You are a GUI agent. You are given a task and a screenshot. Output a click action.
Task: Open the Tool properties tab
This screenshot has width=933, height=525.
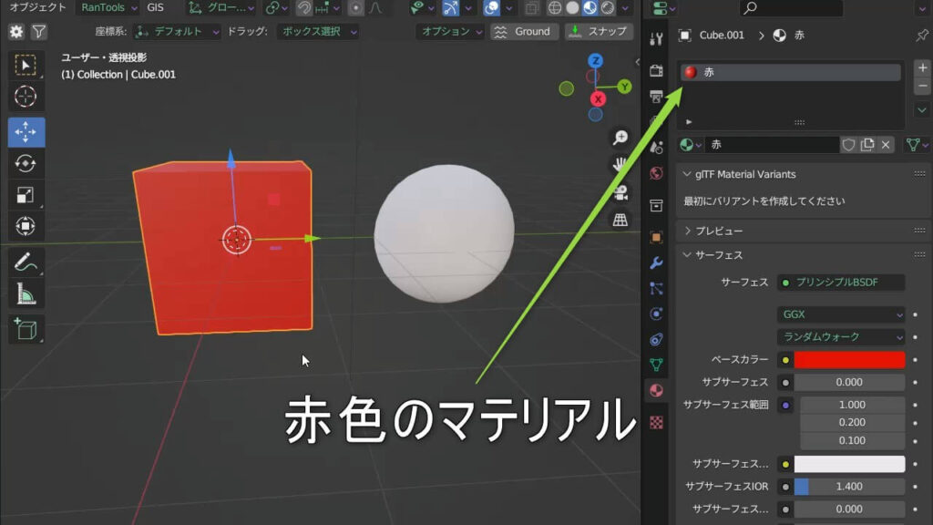656,39
